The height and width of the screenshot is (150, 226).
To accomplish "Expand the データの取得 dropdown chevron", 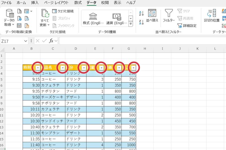I will (13, 24).
